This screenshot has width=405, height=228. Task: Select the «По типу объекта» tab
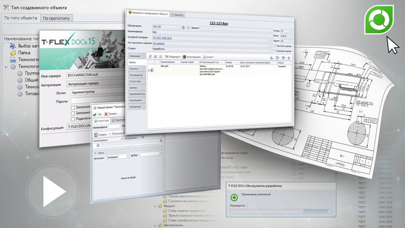pyautogui.click(x=21, y=18)
